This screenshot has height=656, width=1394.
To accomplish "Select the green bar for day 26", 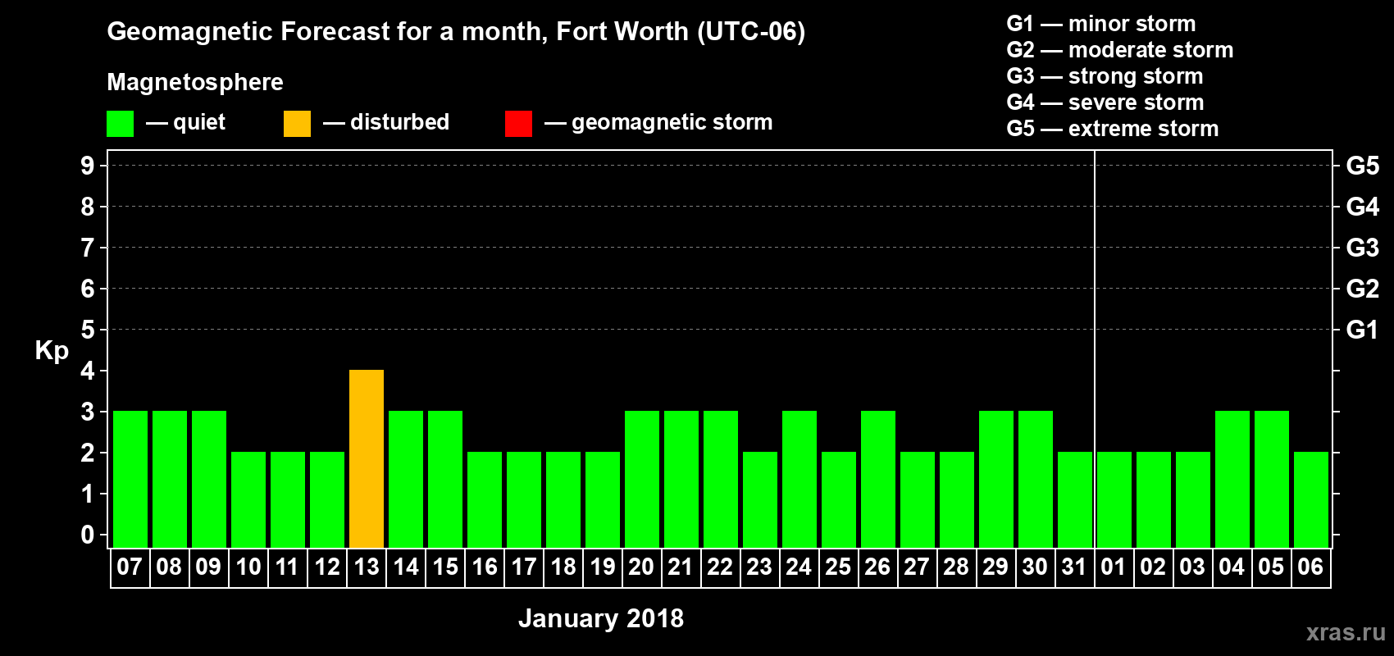I will click(878, 479).
